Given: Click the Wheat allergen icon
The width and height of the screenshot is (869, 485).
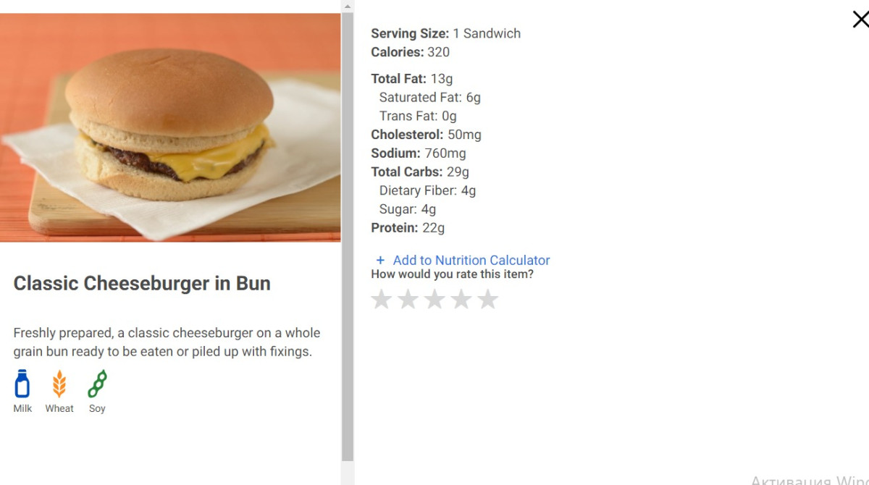Looking at the screenshot, I should (x=59, y=384).
